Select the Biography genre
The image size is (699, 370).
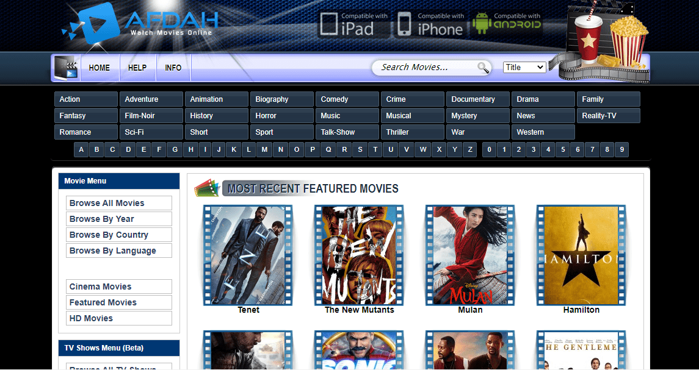click(x=282, y=99)
